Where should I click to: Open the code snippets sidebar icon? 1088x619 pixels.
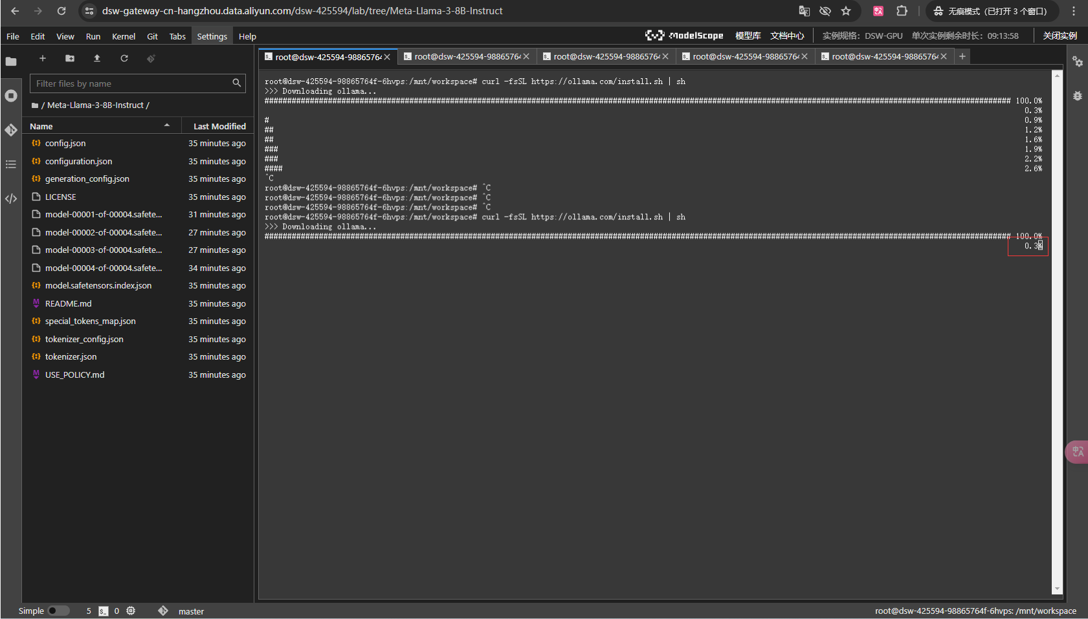[11, 199]
